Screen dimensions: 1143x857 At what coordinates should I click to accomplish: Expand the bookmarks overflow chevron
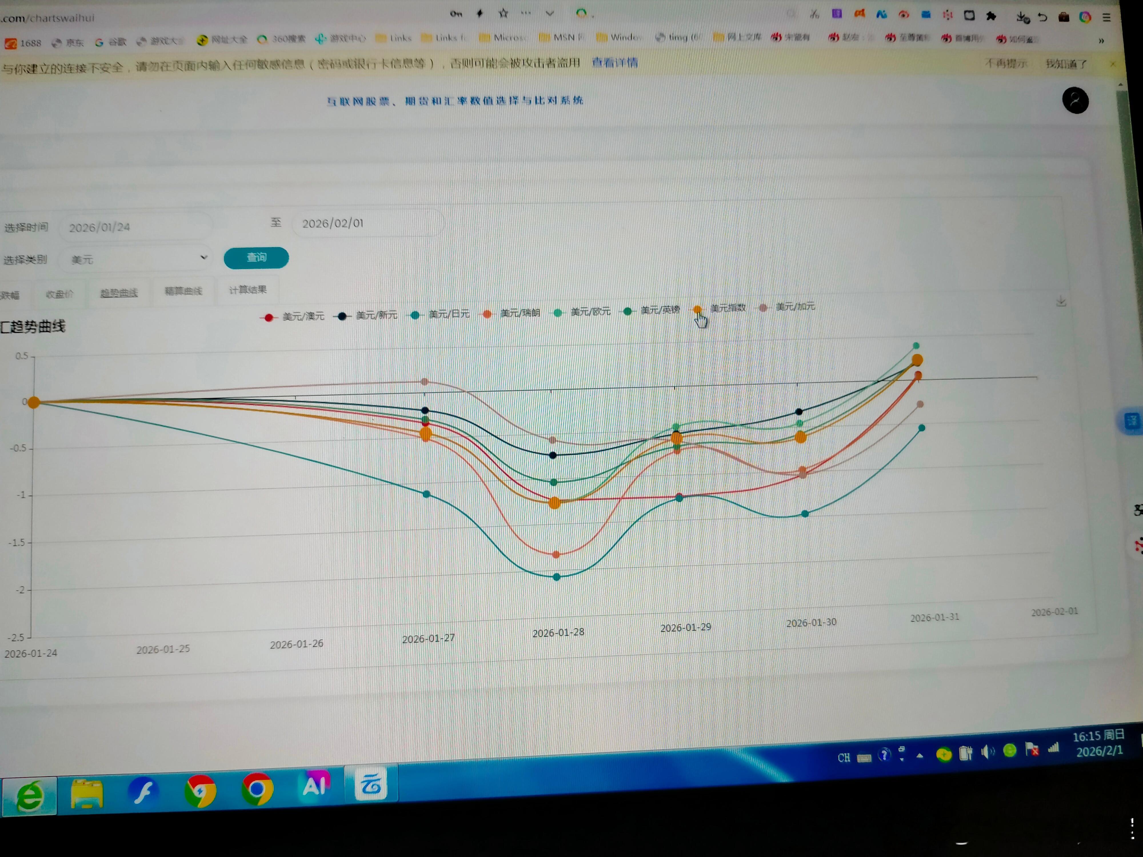(1101, 41)
